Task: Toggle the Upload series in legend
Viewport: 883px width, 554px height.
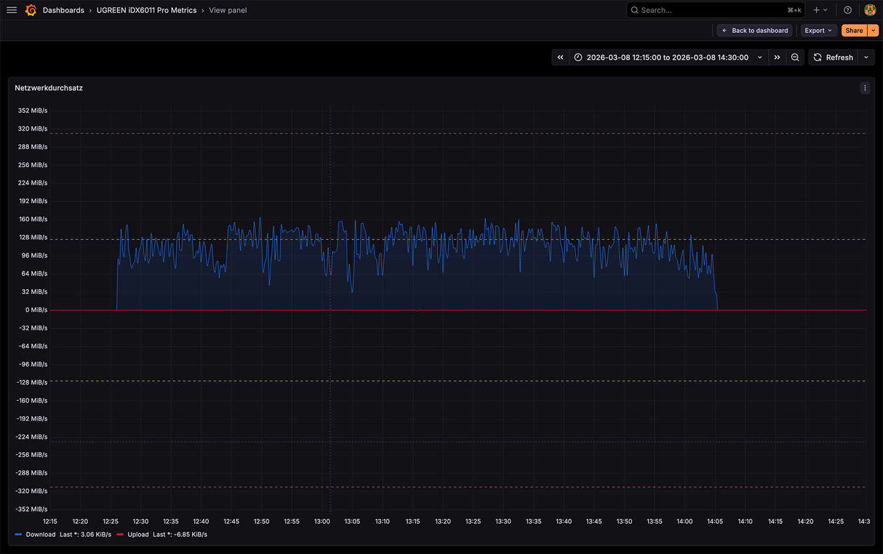Action: point(138,535)
